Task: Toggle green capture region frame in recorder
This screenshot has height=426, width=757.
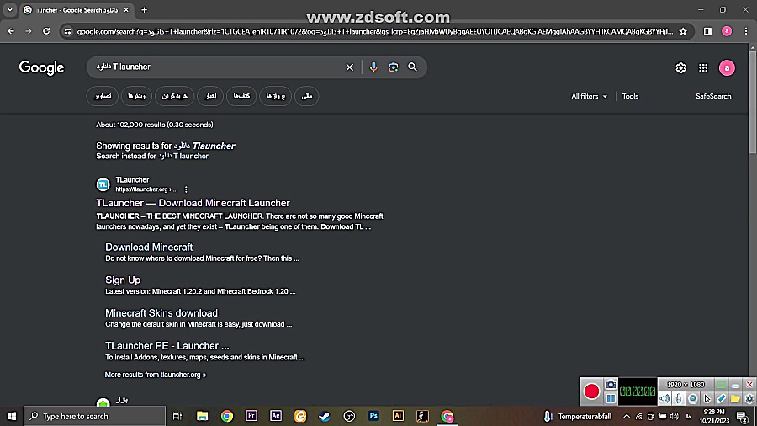Action: tap(722, 385)
